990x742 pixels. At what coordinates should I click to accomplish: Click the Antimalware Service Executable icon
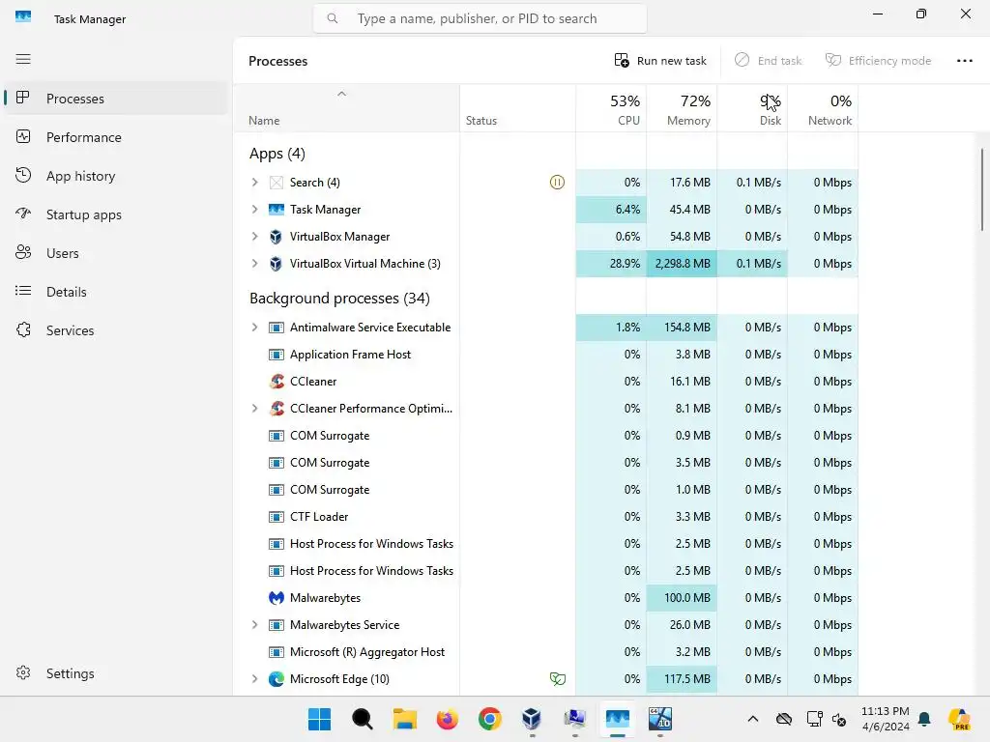pyautogui.click(x=276, y=328)
